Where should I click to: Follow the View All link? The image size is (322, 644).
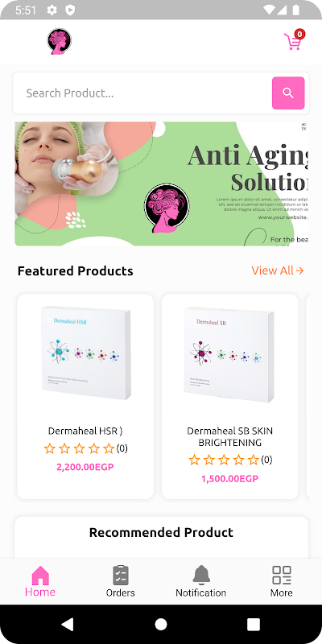(x=278, y=270)
